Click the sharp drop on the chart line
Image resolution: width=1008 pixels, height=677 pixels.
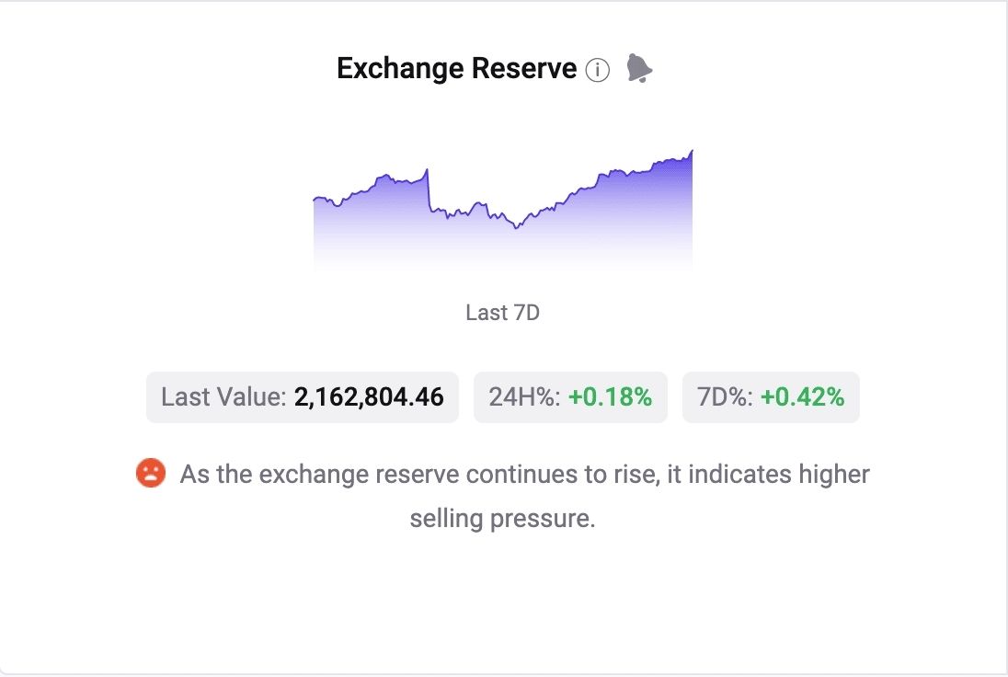[x=429, y=189]
